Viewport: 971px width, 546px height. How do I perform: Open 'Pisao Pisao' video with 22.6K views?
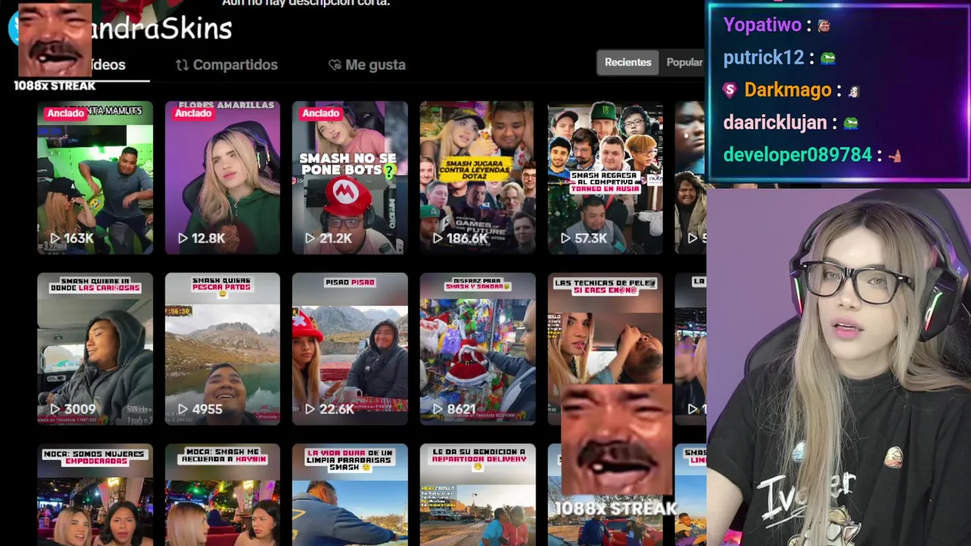pyautogui.click(x=350, y=349)
